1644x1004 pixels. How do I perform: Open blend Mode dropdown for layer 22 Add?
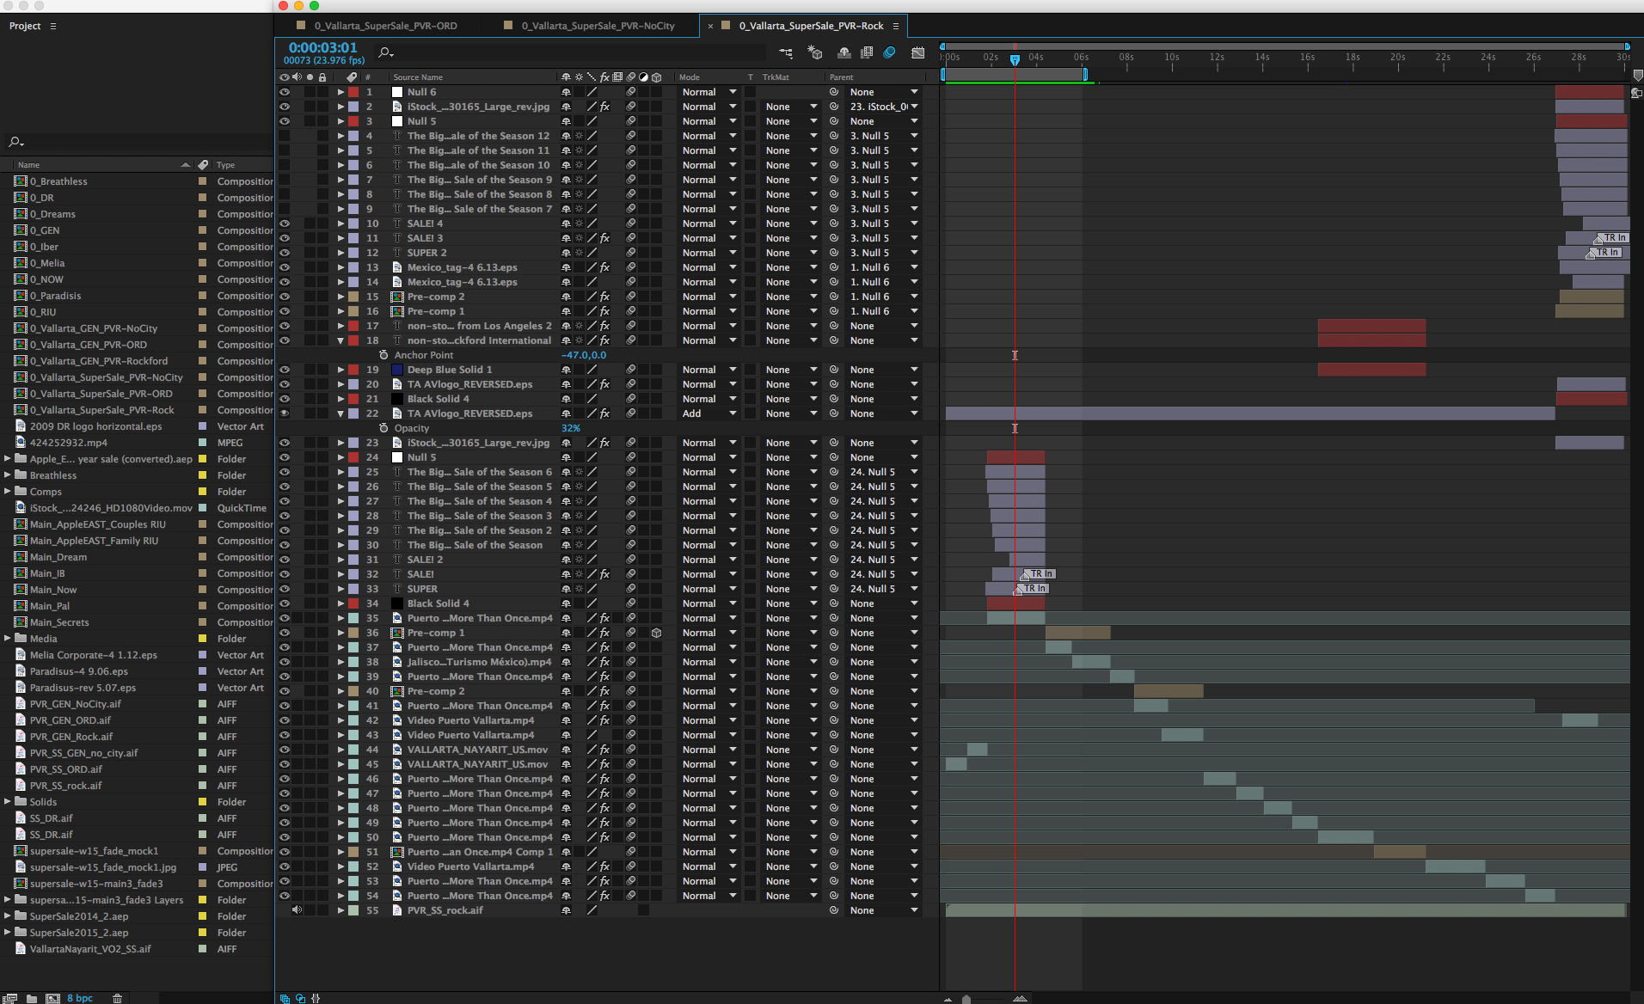pyautogui.click(x=709, y=413)
